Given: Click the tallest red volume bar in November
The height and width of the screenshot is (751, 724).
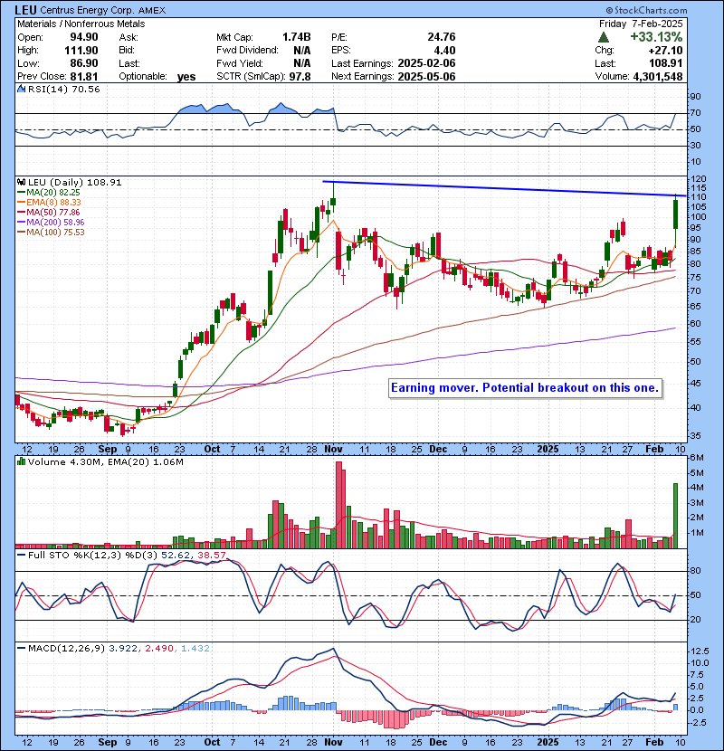Looking at the screenshot, I should tap(338, 504).
